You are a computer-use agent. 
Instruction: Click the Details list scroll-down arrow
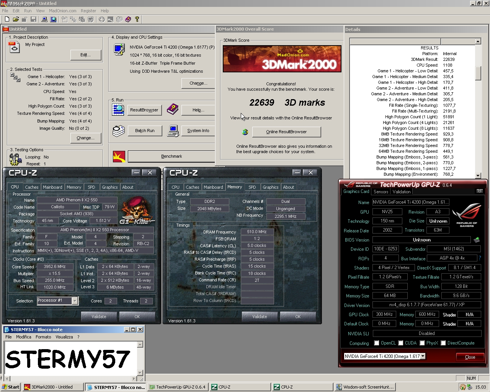tap(478, 176)
